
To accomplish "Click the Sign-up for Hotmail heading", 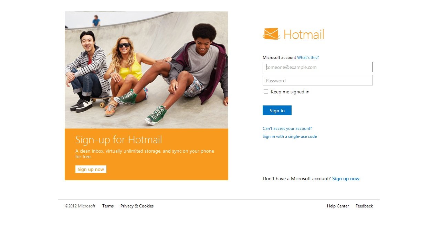I will tap(118, 140).
